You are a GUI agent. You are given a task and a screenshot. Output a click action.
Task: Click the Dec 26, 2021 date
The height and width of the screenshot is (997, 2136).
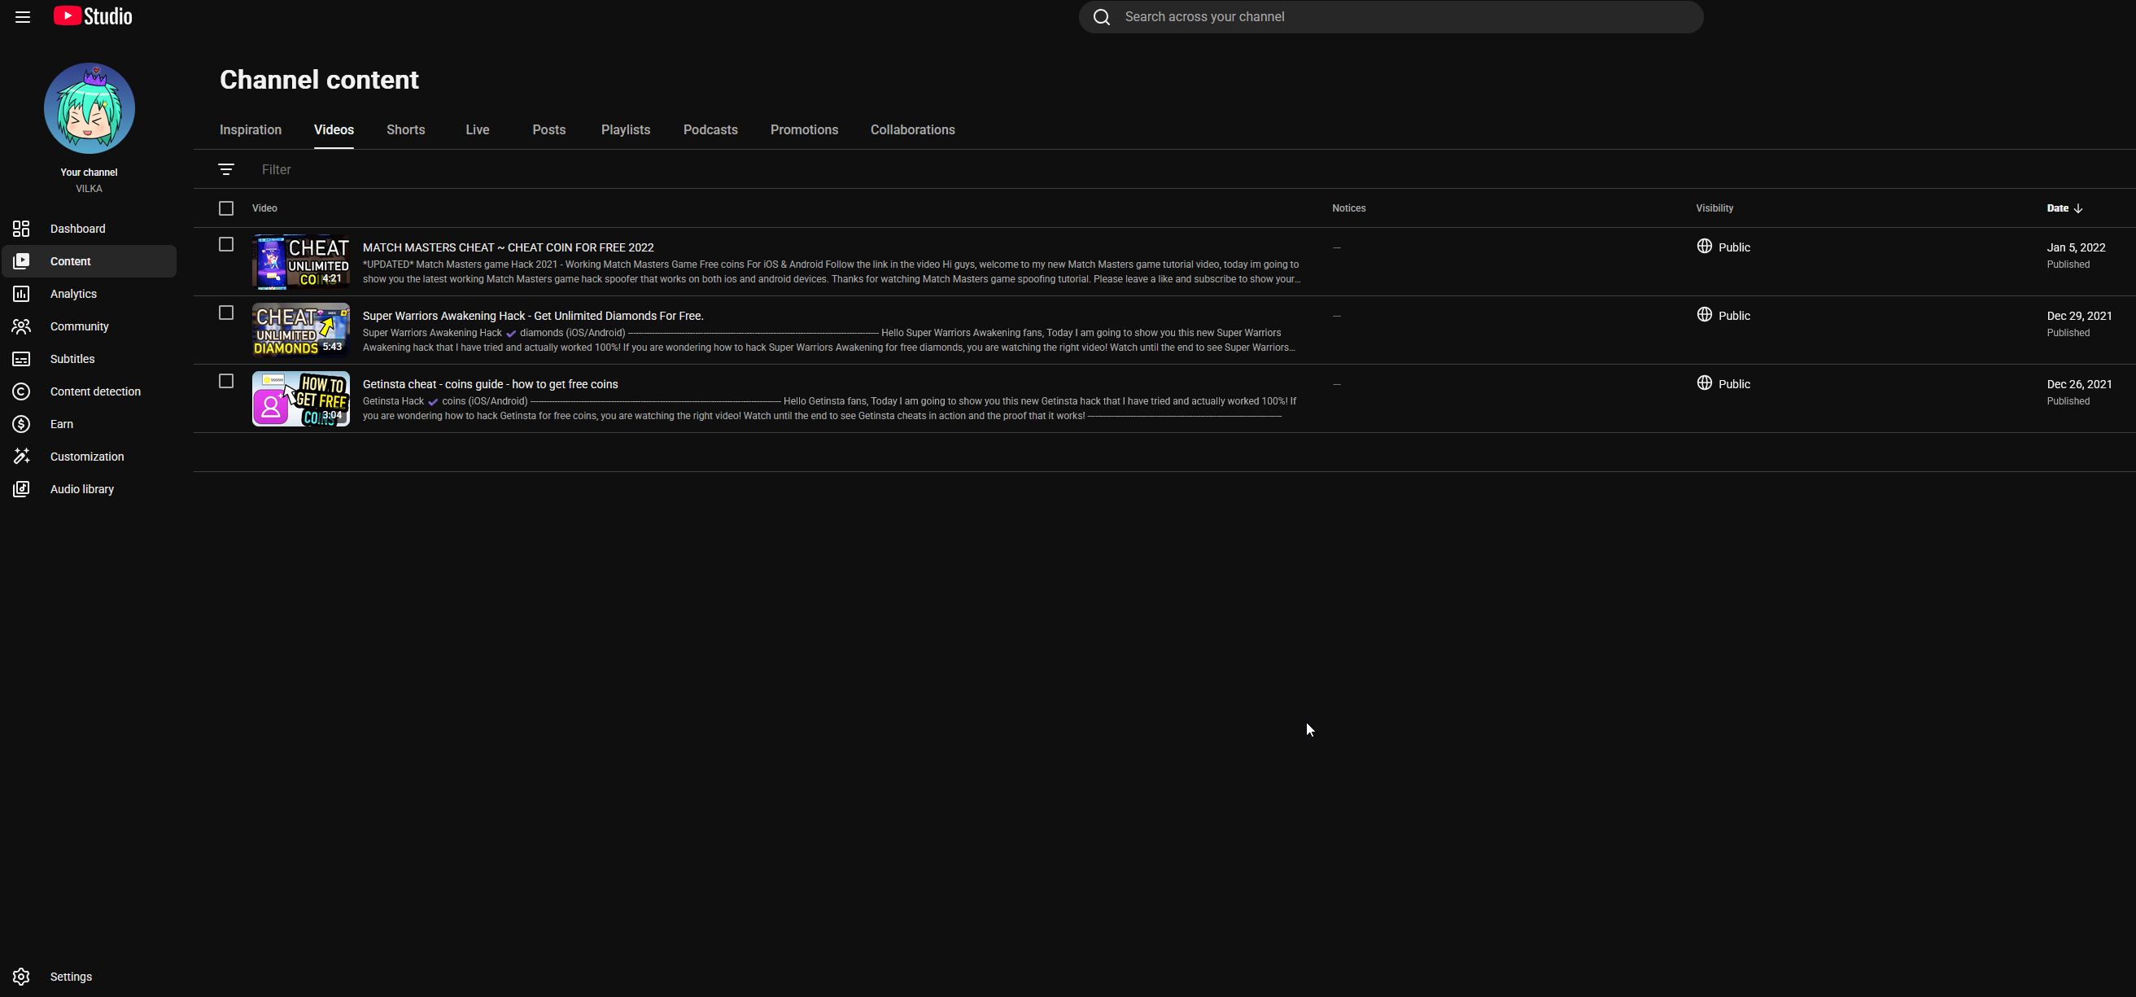2079,384
